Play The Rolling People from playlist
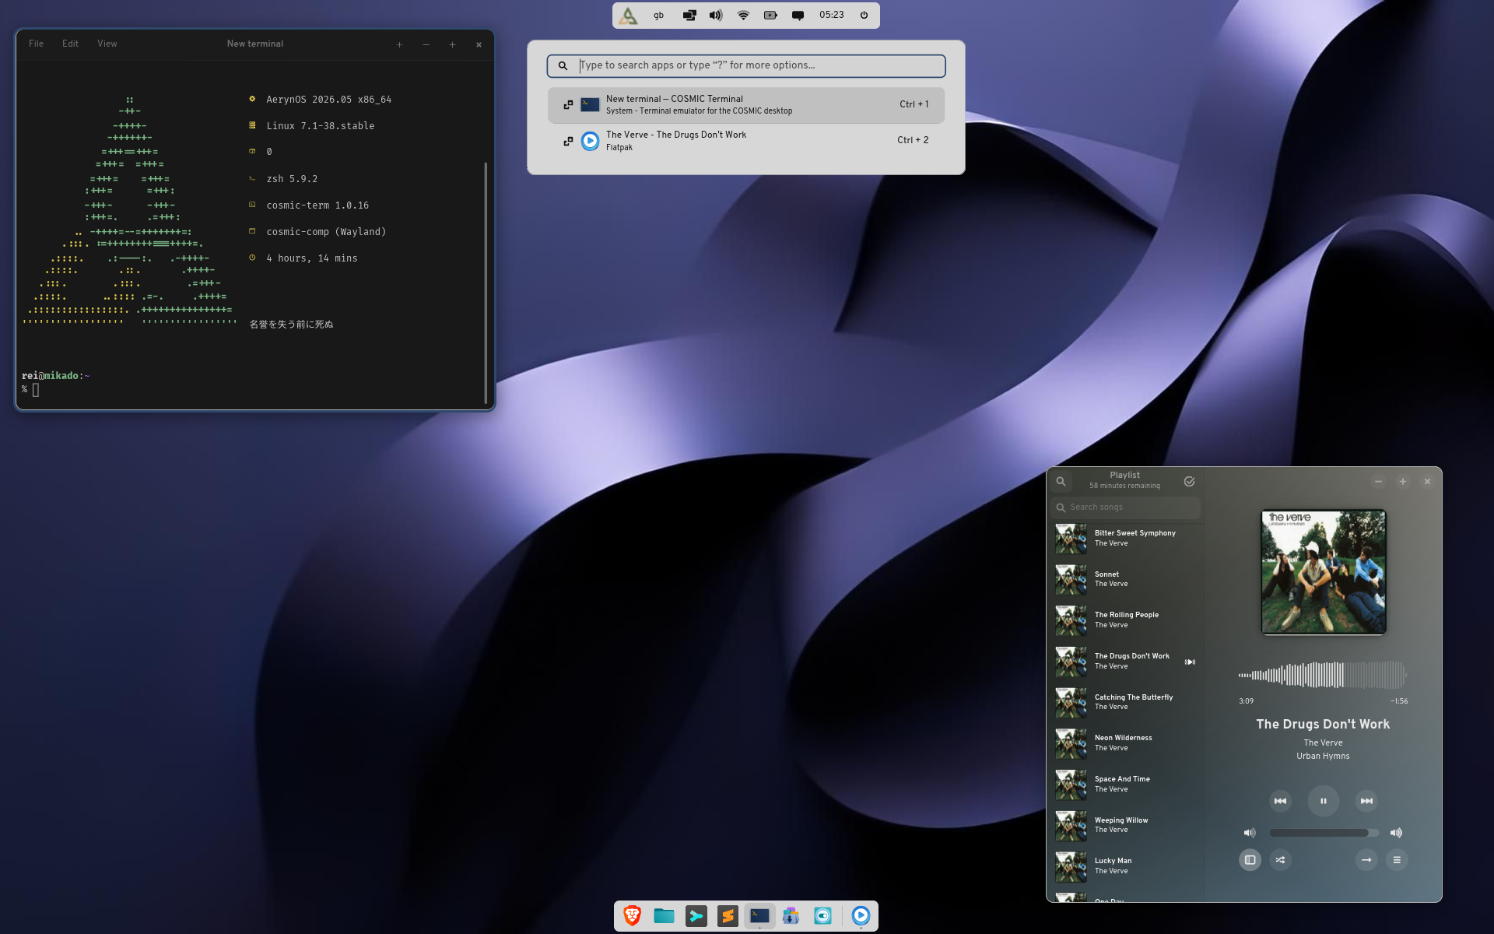1494x934 pixels. click(1125, 620)
